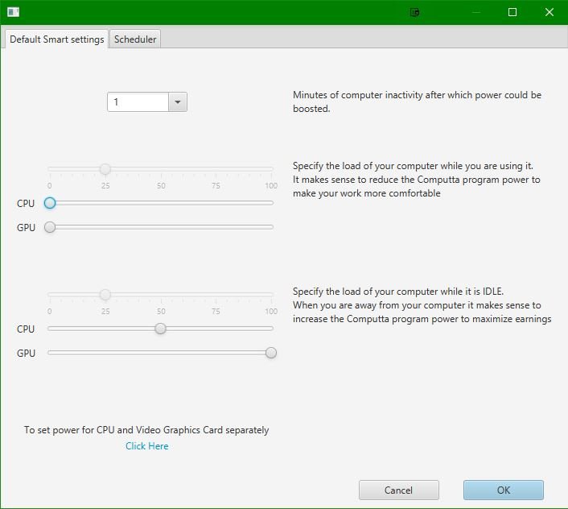
Task: Open the inactivity minutes dropdown arrow
Action: 178,101
